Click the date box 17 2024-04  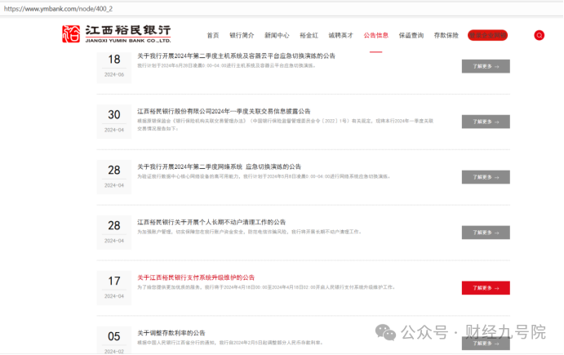114,288
